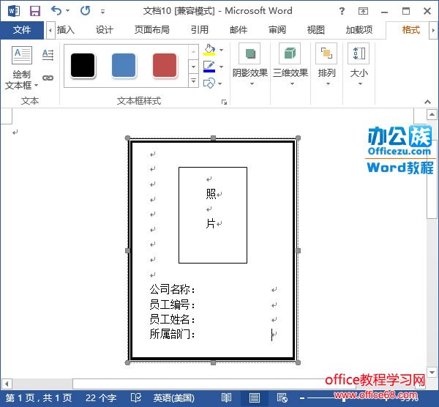Image resolution: width=439 pixels, height=407 pixels.
Task: Click language 英语(美国) in status bar
Action: coord(173,397)
